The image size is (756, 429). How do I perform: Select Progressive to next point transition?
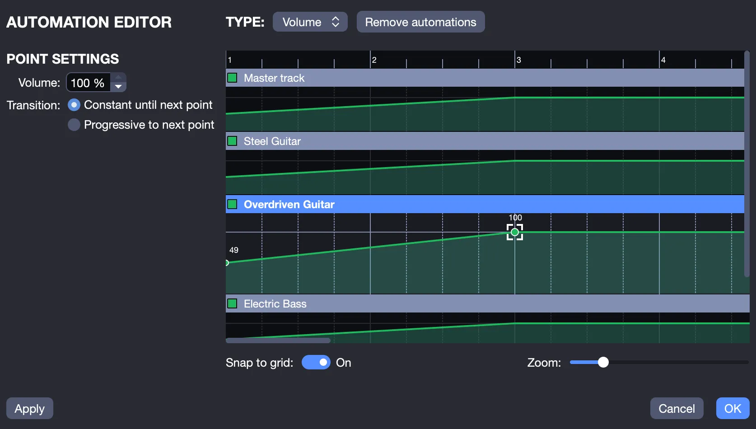point(74,125)
